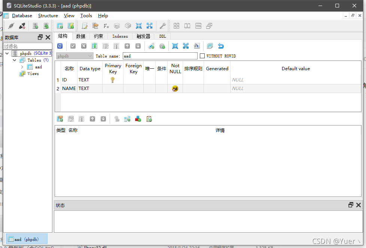This screenshot has height=248, width=366.
Task: Collapse the phpdb database node
Action: 7,53
